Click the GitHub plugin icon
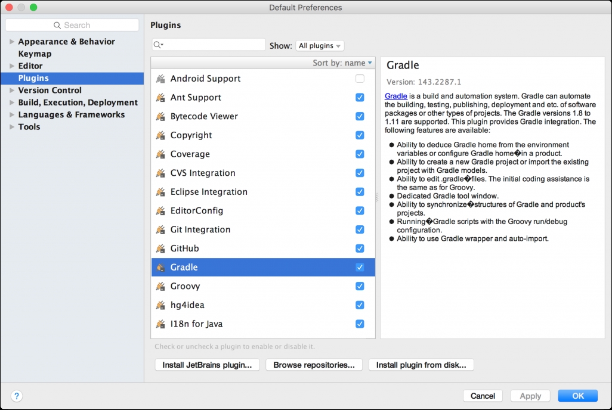 (x=160, y=249)
